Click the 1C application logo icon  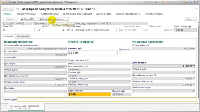2,2
